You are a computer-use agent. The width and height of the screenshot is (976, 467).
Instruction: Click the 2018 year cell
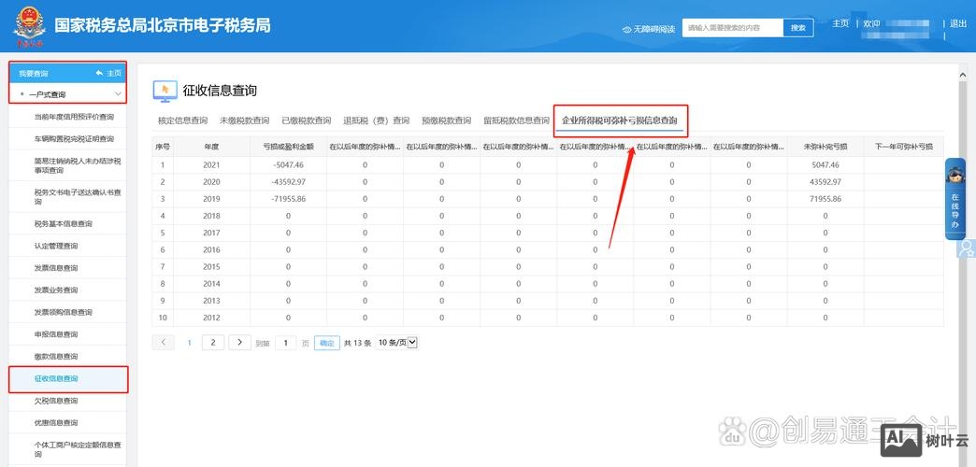pyautogui.click(x=211, y=216)
